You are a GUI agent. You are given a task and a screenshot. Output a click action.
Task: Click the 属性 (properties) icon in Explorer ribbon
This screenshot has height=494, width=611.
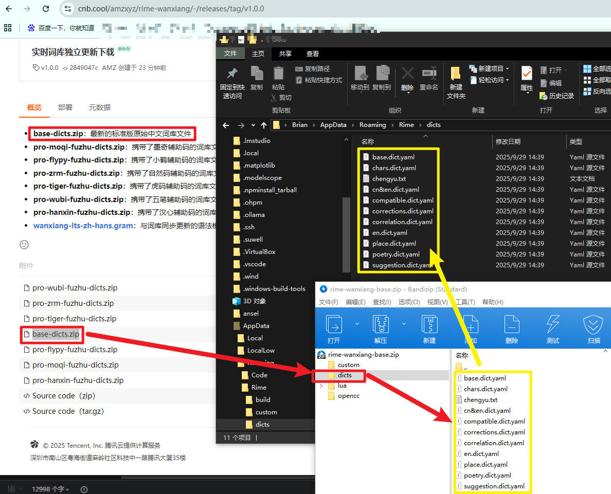pyautogui.click(x=526, y=74)
